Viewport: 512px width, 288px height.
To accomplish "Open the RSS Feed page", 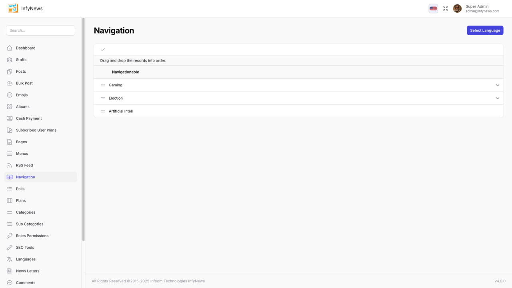I will [24, 165].
